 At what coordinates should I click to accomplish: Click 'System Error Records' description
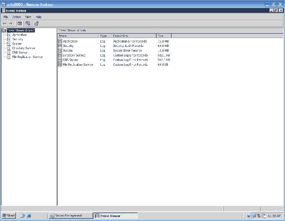click(127, 51)
